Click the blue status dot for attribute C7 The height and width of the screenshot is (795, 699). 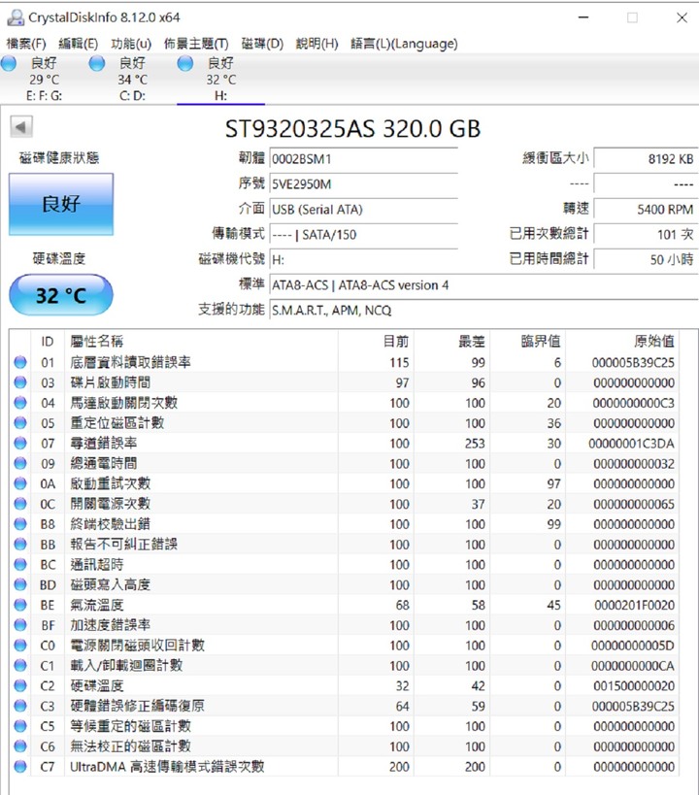[20, 767]
